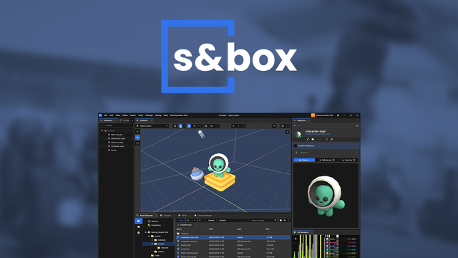This screenshot has height=258, width=458.
Task: Switch to the Mixer tab
Action: tap(184, 216)
